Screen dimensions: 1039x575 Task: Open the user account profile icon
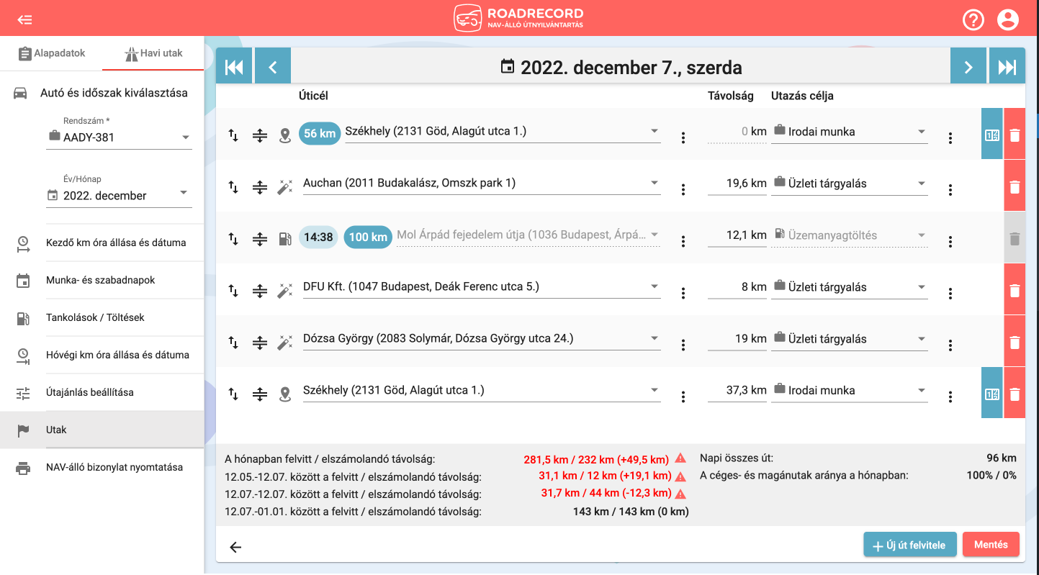pyautogui.click(x=1008, y=20)
